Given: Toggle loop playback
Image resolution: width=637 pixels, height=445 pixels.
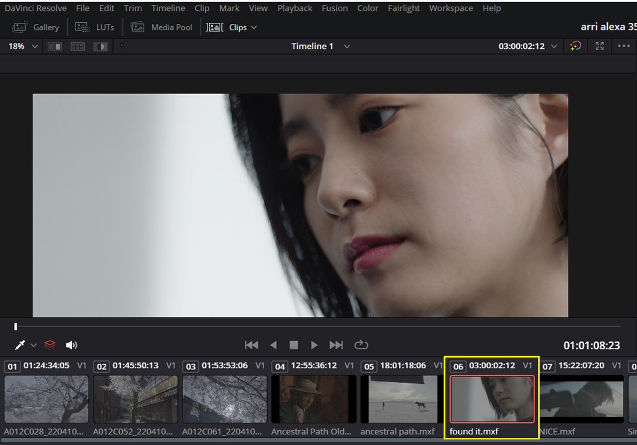Looking at the screenshot, I should [361, 345].
